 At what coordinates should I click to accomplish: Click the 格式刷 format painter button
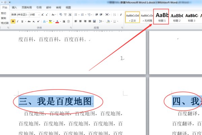pyautogui.click(x=5, y=23)
